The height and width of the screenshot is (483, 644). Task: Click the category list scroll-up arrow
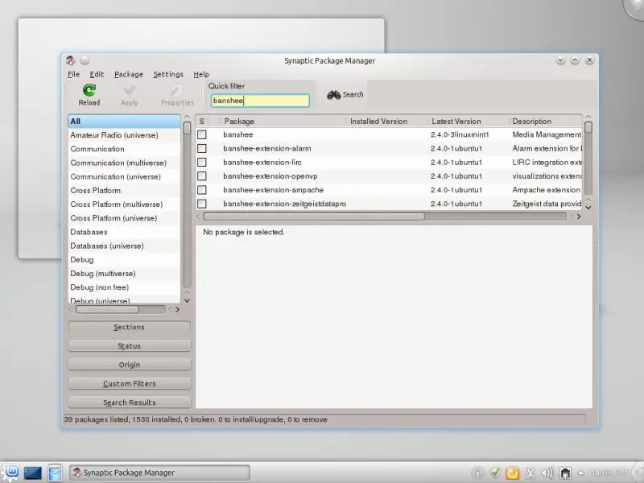[x=187, y=117]
